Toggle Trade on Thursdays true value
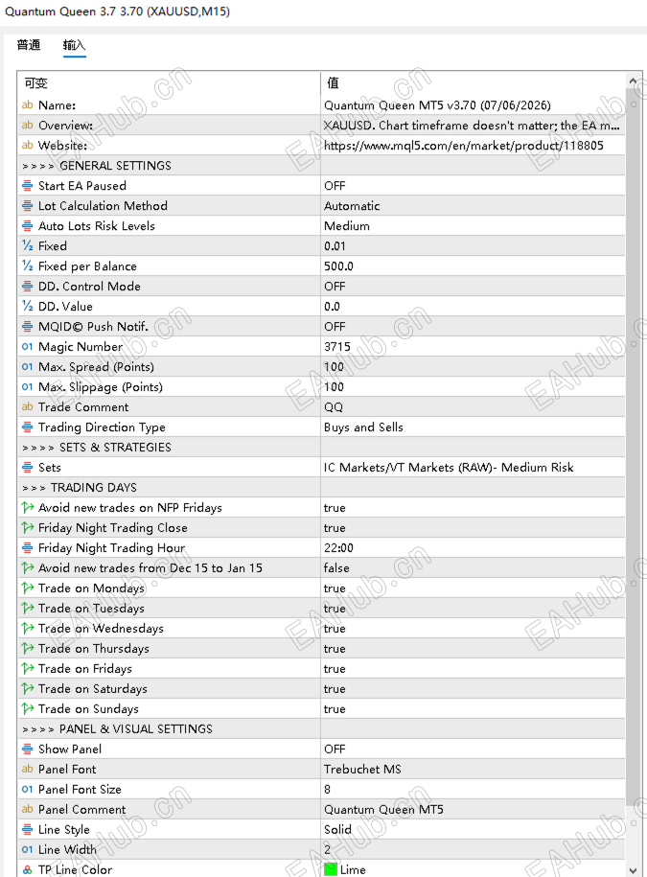This screenshot has height=877, width=647. tap(473, 649)
